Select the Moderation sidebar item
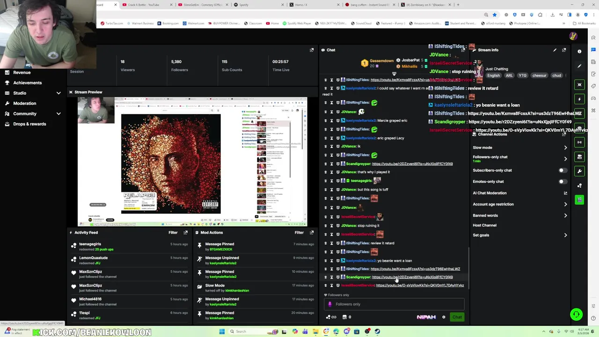 (x=24, y=103)
